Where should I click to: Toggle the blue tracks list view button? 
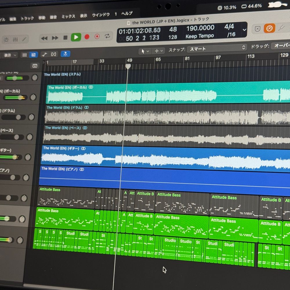pos(33,55)
